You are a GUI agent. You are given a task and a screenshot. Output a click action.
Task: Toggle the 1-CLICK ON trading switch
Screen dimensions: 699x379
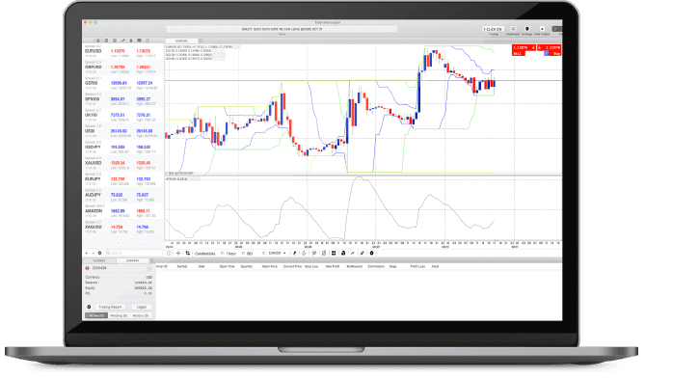point(493,29)
